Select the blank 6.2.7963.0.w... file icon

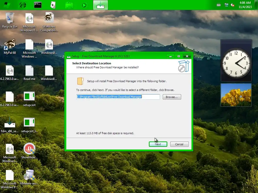10,99
